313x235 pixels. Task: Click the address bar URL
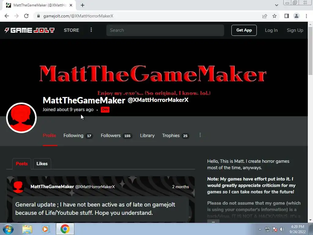(78, 16)
